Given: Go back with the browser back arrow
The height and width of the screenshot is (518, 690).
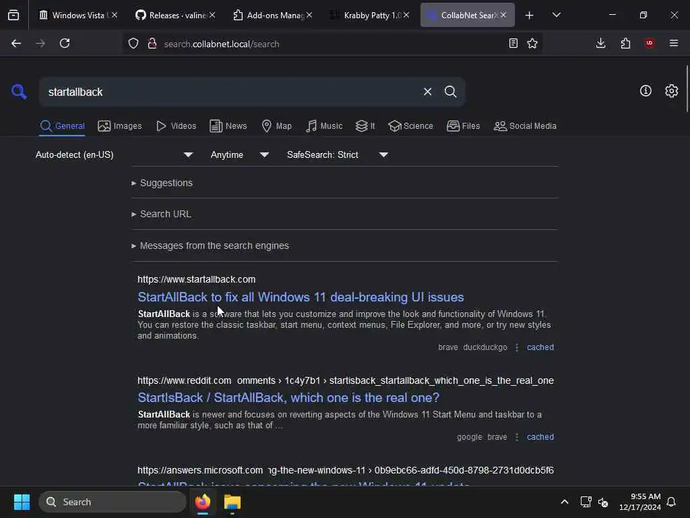Looking at the screenshot, I should tap(16, 43).
